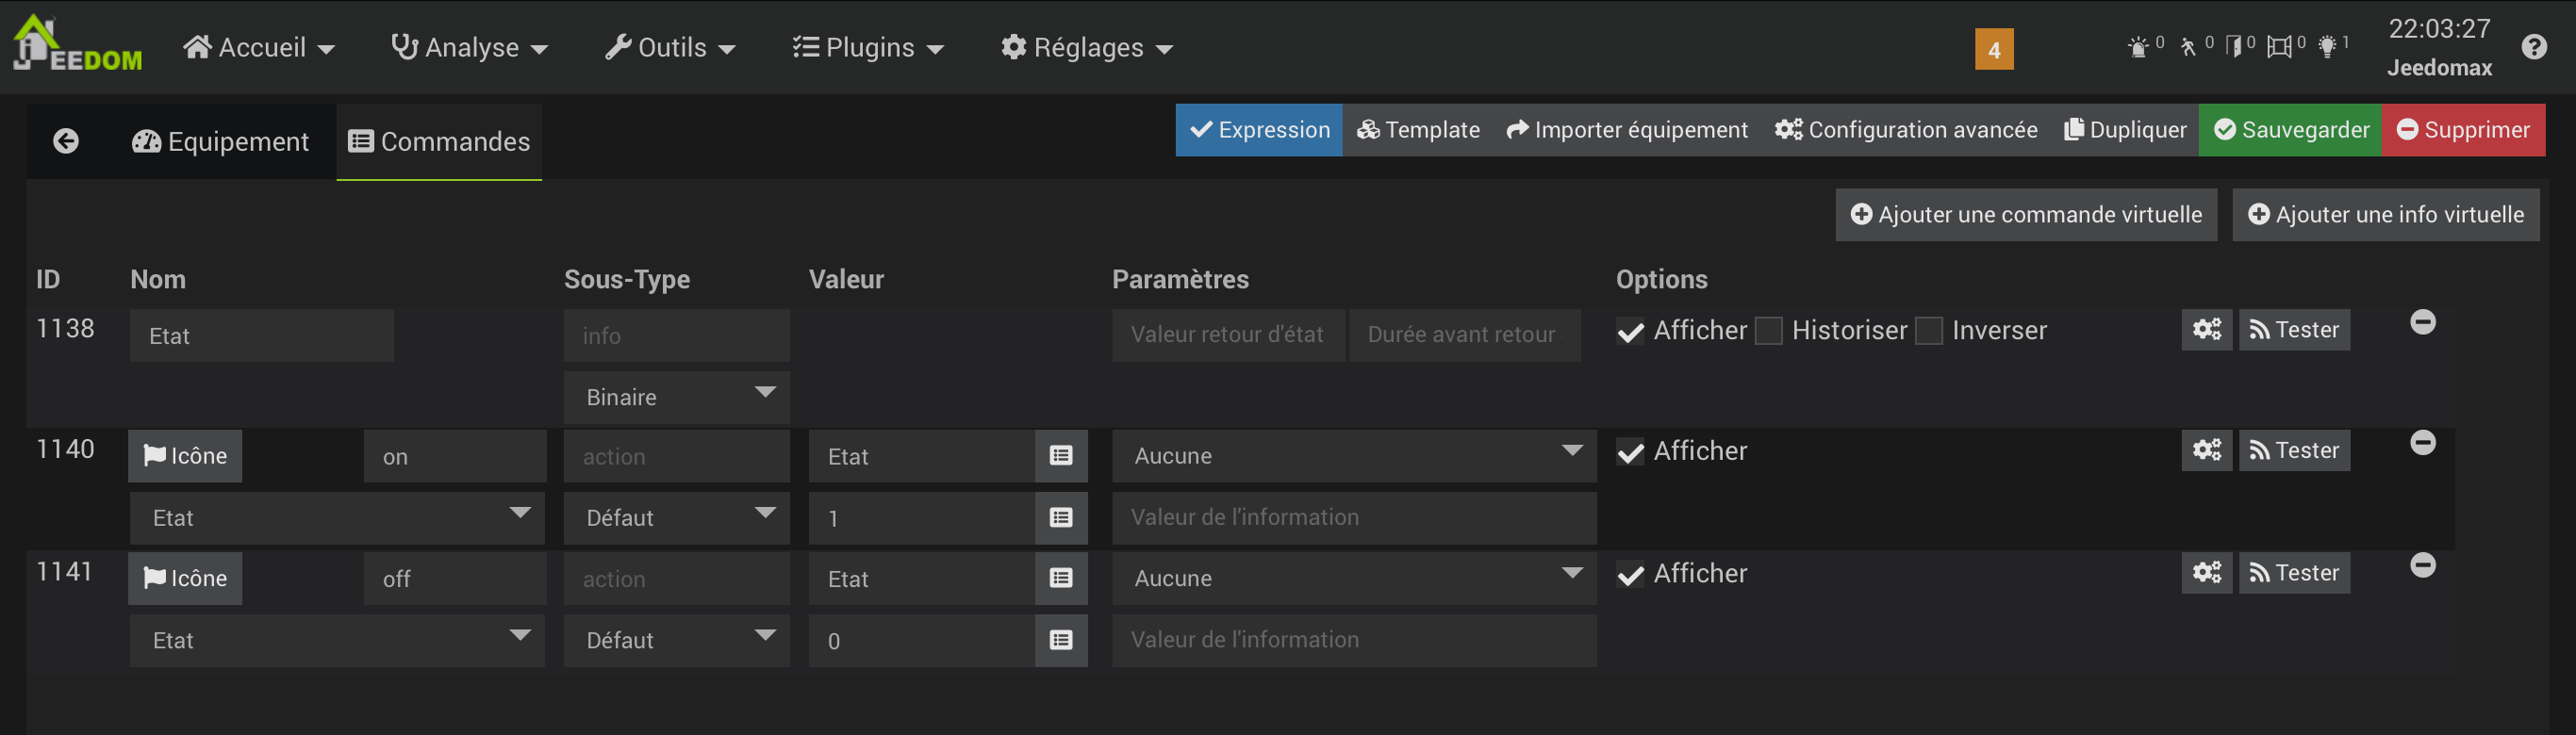This screenshot has height=735, width=2576.
Task: Click the Jeedom logo
Action: 77,44
